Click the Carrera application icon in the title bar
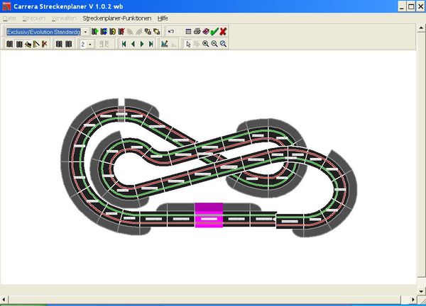The height and width of the screenshot is (306, 426). (x=6, y=6)
